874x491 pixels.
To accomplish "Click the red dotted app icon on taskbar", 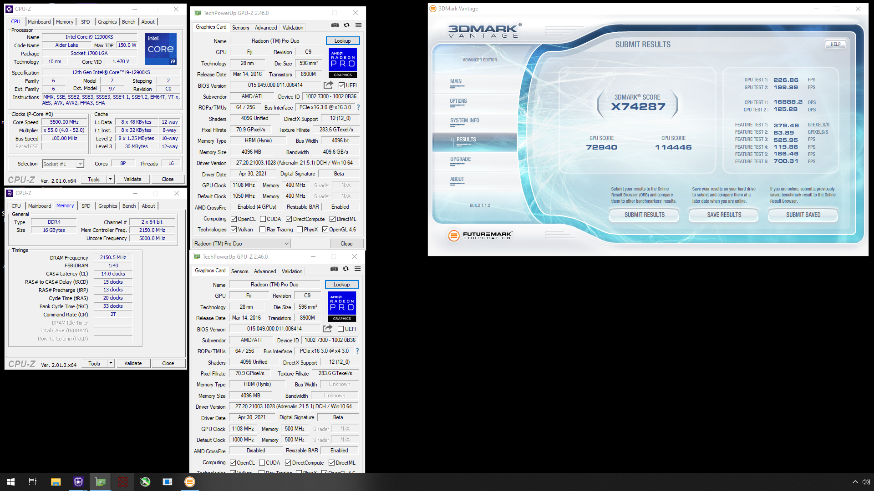I will [x=122, y=482].
